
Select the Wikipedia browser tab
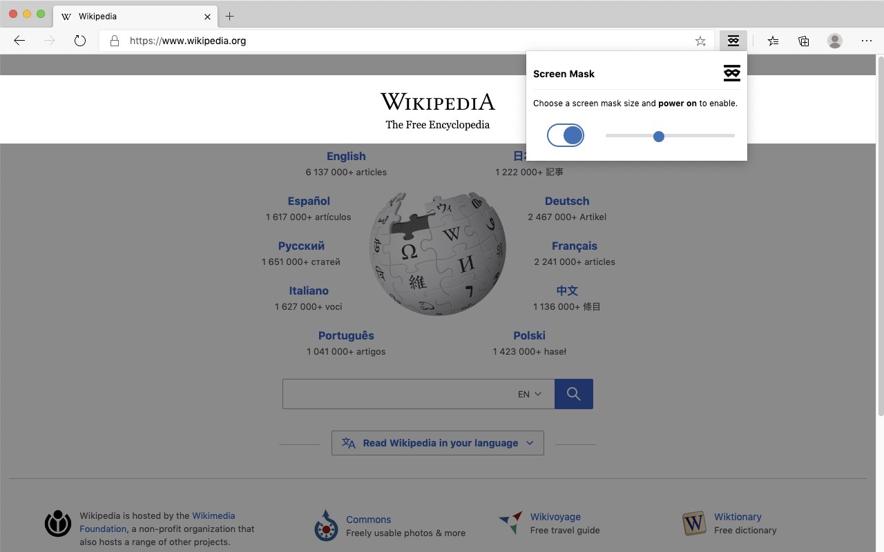point(135,16)
